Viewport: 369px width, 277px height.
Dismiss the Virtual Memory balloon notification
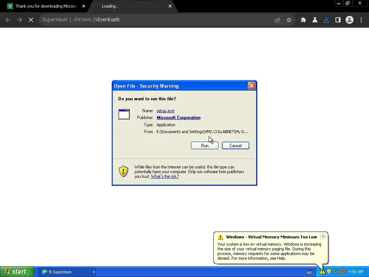coord(323,236)
